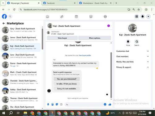Open Windows taskbar search
This screenshot has height=116, width=155.
[x=11, y=113]
